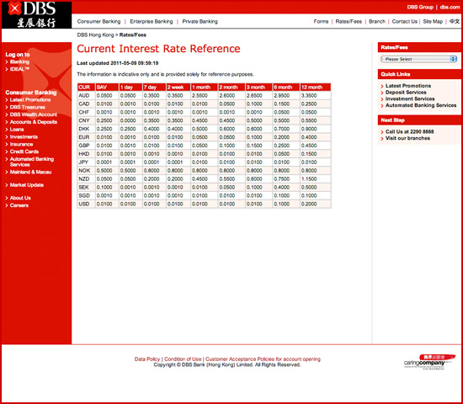Image resolution: width=463 pixels, height=404 pixels.
Task: Click the 1 month column header
Action: pyautogui.click(x=204, y=88)
